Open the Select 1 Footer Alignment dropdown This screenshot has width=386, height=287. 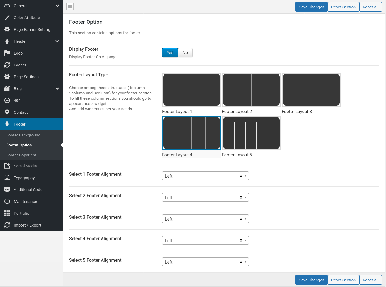[205, 176]
